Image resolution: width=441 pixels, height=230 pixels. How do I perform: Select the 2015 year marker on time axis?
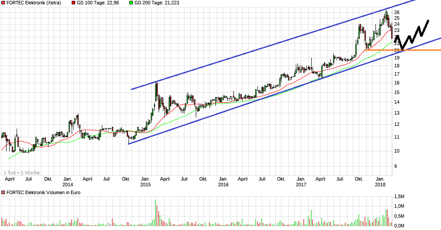click(x=145, y=185)
